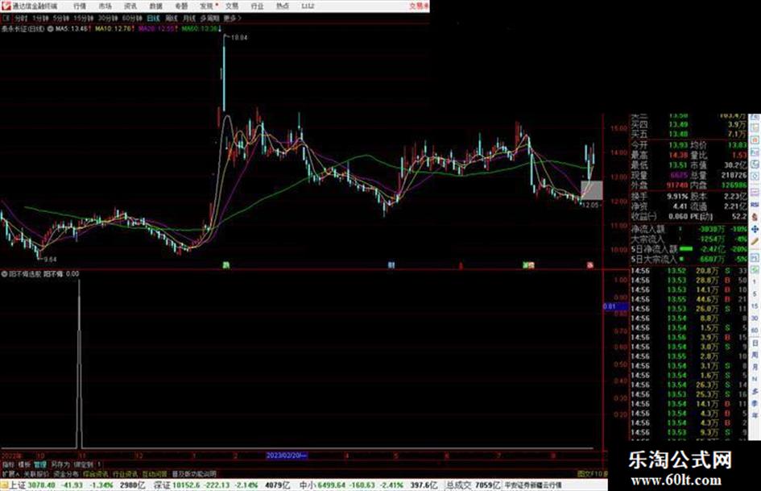761x491 pixels.
Task: Open the 行业资讯 tab
Action: point(125,473)
